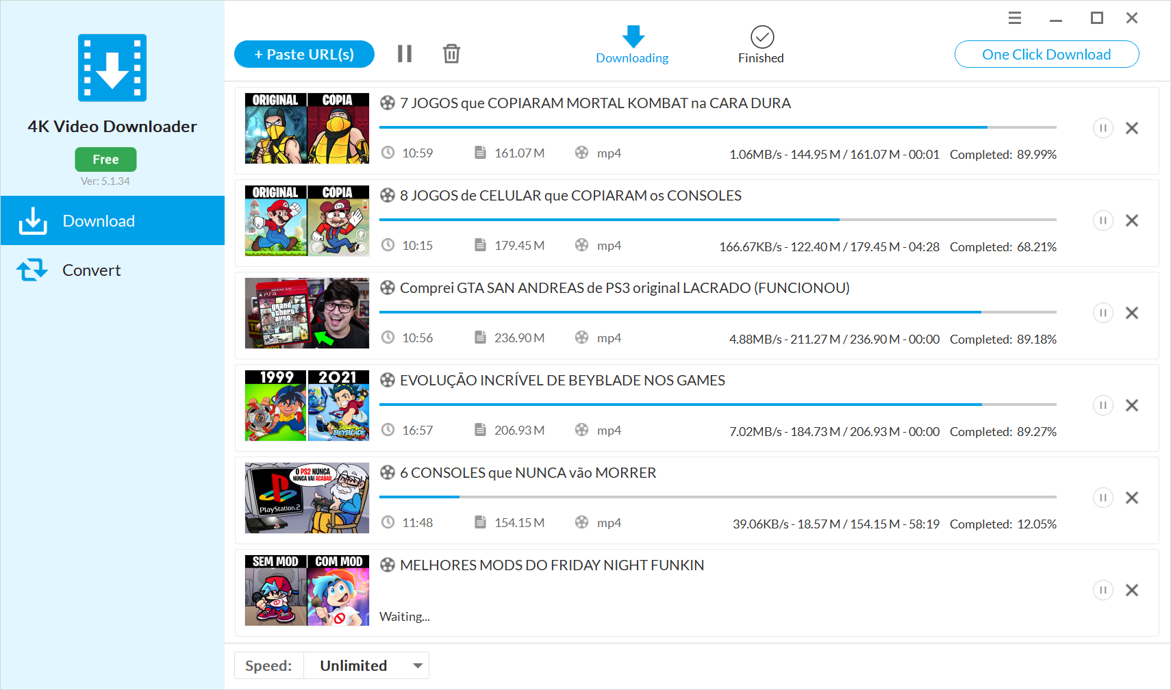Pause the 8 JOGOS de CELULAR download
This screenshot has width=1171, height=690.
click(1103, 220)
